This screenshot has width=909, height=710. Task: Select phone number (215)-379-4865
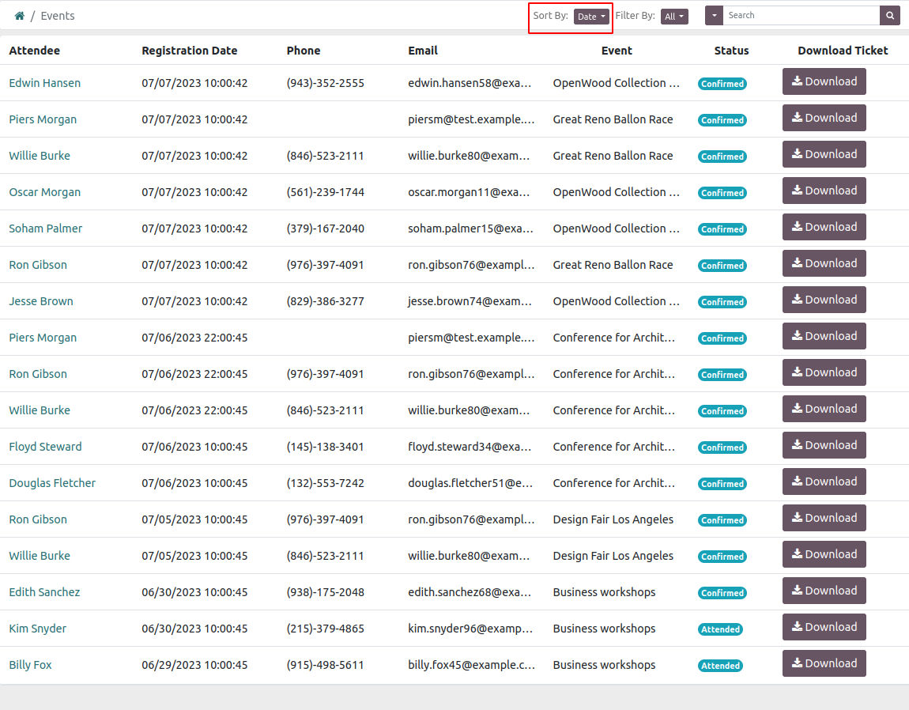(x=325, y=629)
